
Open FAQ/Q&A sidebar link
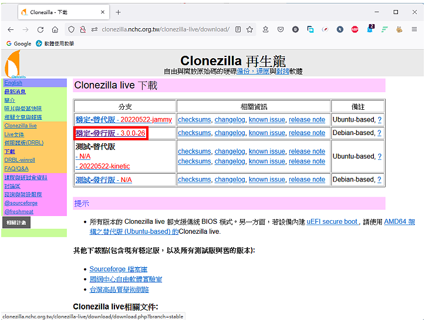[x=16, y=169]
